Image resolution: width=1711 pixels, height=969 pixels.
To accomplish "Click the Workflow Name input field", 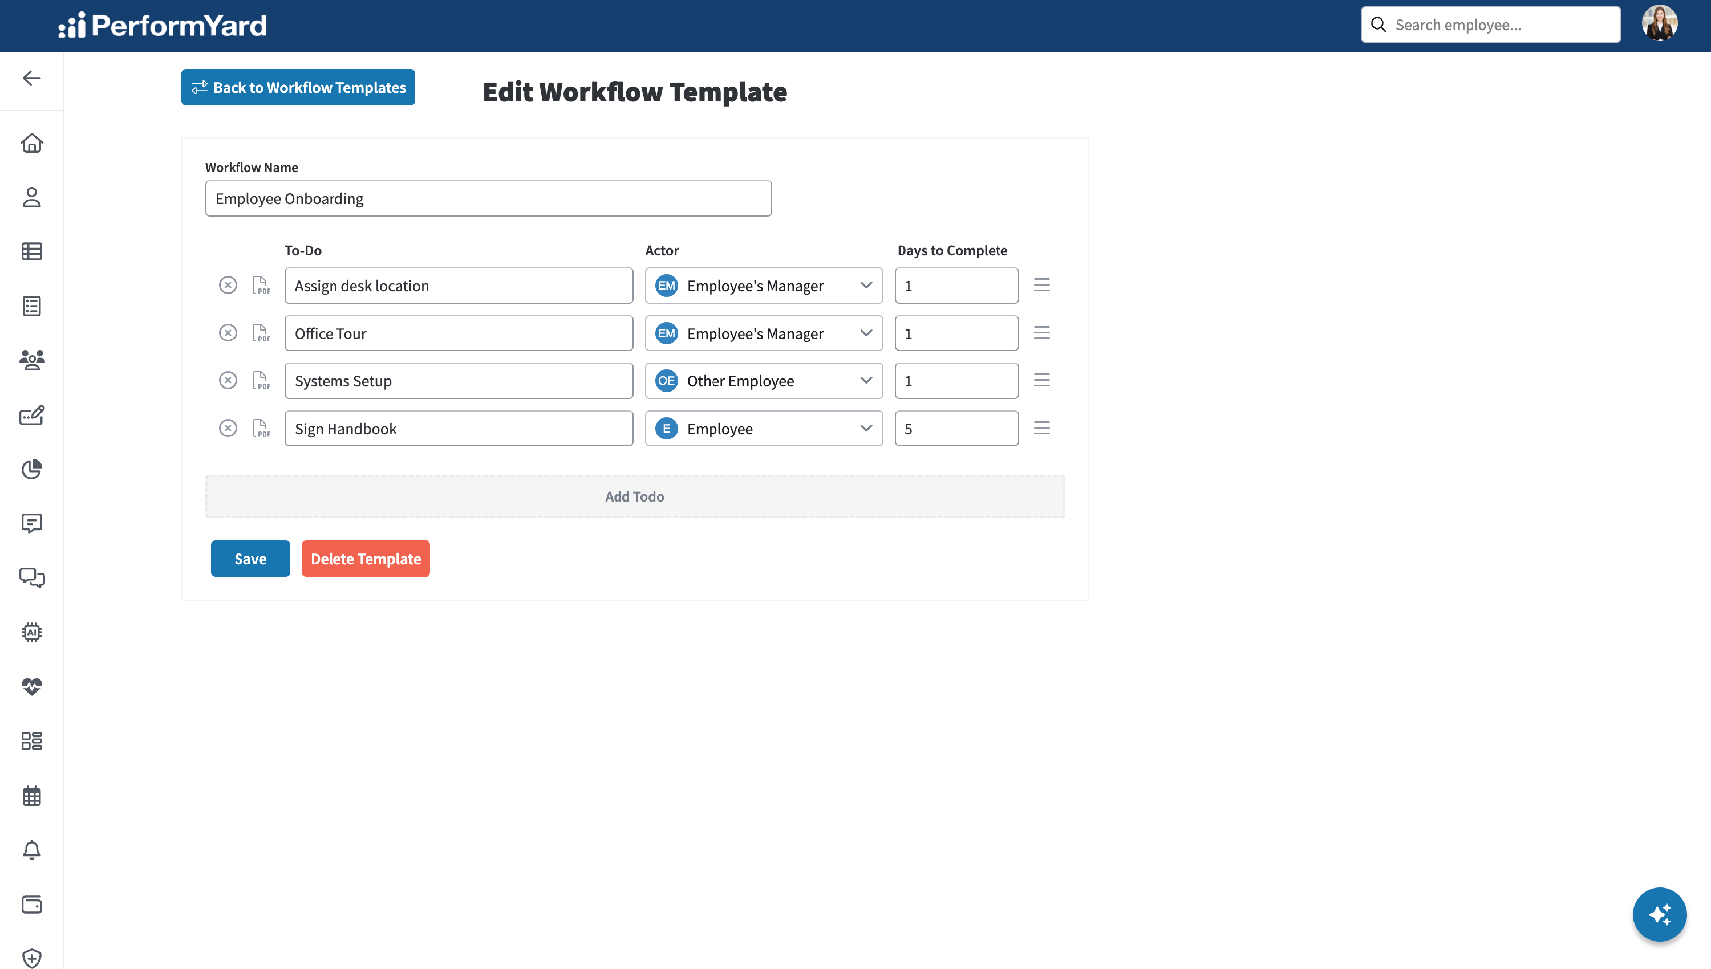I will click(x=488, y=198).
